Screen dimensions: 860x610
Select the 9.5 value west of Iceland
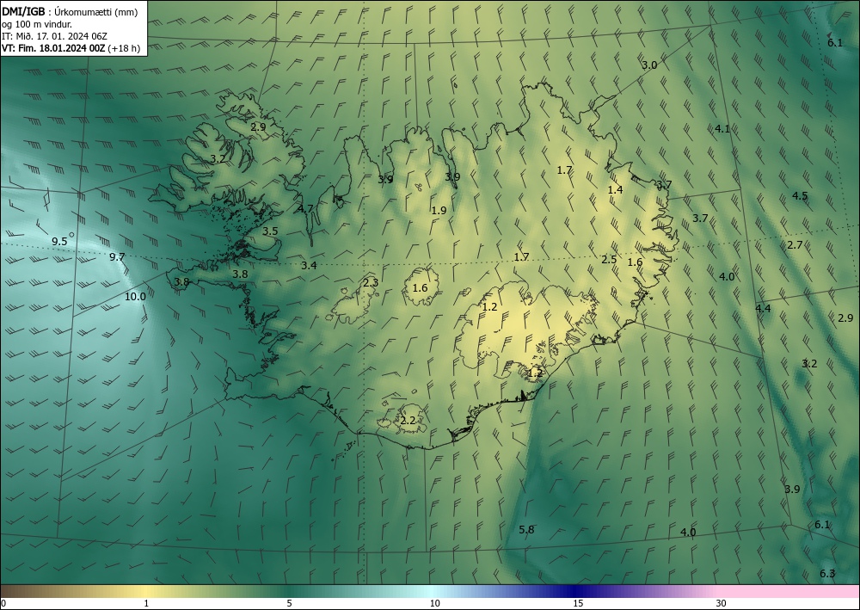coord(60,242)
